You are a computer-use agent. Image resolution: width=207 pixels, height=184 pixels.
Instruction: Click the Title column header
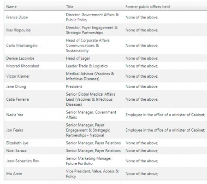(x=70, y=7)
